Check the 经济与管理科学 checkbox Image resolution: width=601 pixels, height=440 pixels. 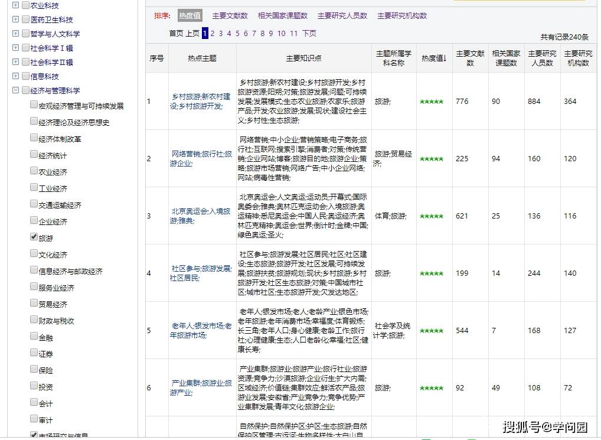(x=25, y=90)
